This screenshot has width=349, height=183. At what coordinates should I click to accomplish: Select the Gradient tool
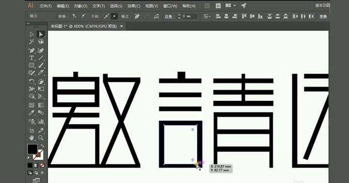pyautogui.click(x=41, y=105)
